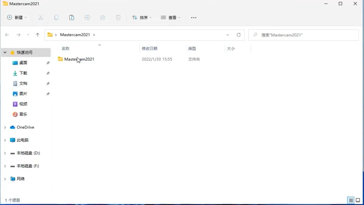This screenshot has width=364, height=205.
Task: Click the Delete trash icon
Action: 118,18
